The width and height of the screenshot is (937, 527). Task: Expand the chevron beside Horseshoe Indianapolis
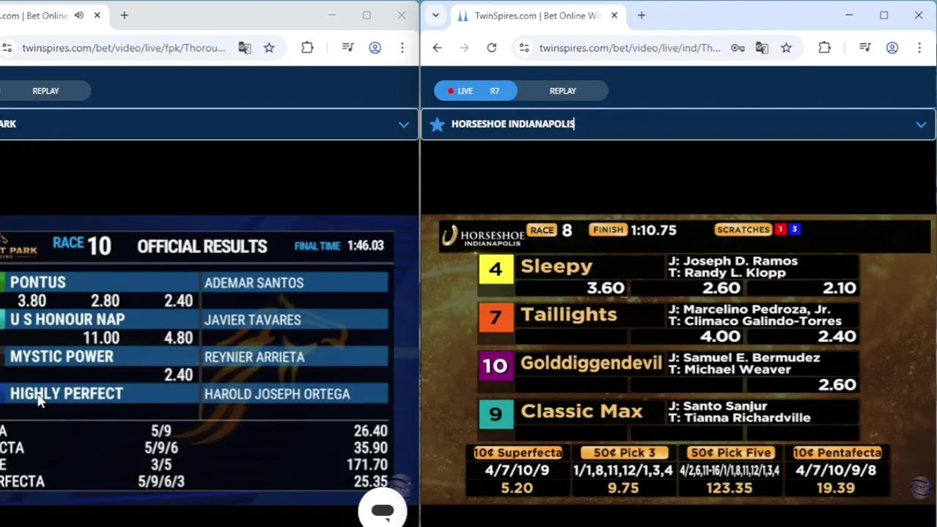click(x=921, y=124)
